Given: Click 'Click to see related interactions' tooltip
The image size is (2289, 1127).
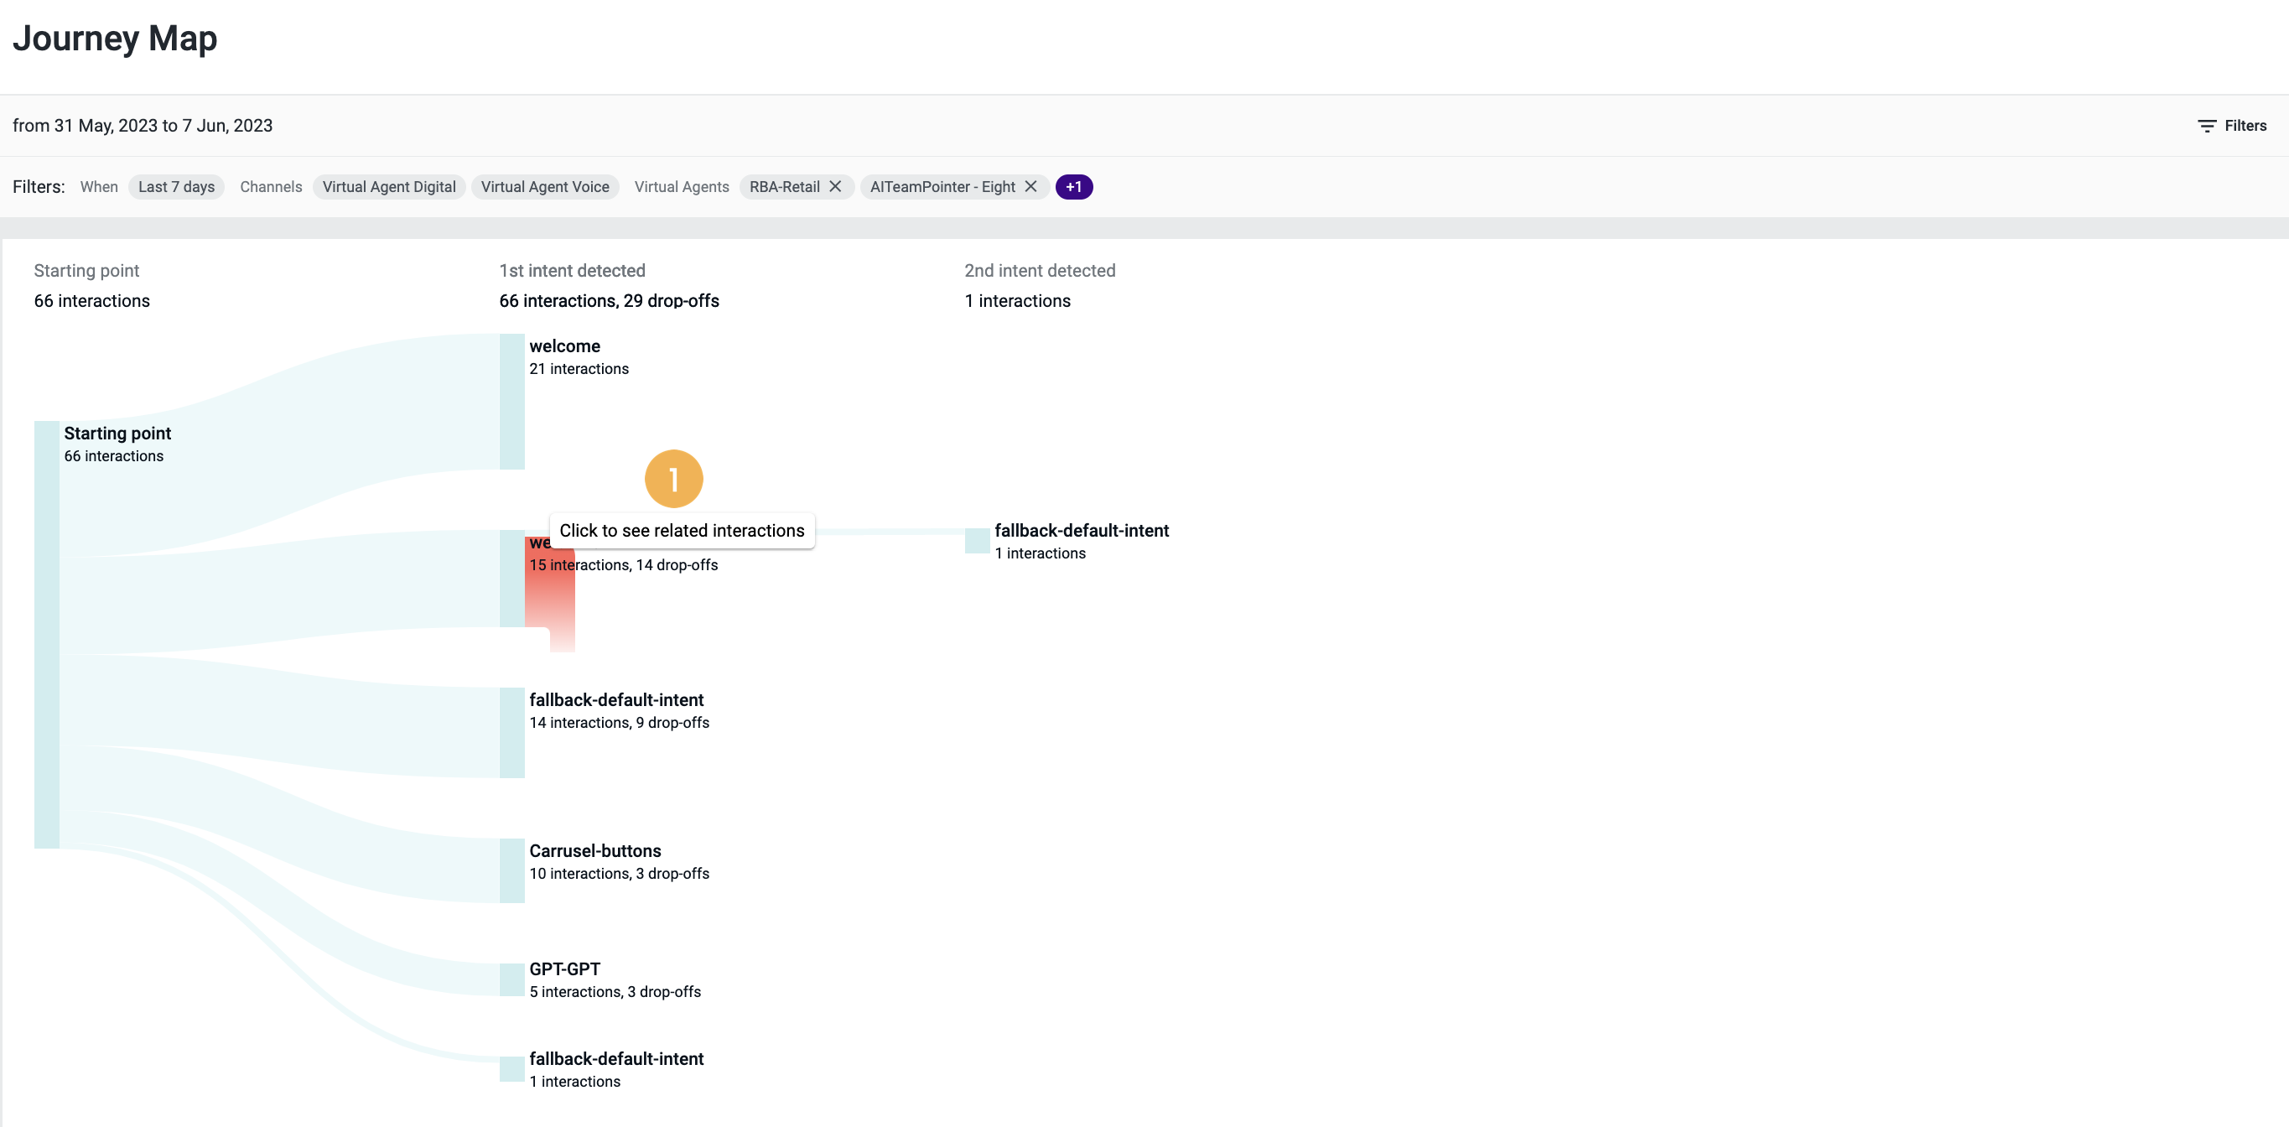Looking at the screenshot, I should pyautogui.click(x=682, y=531).
